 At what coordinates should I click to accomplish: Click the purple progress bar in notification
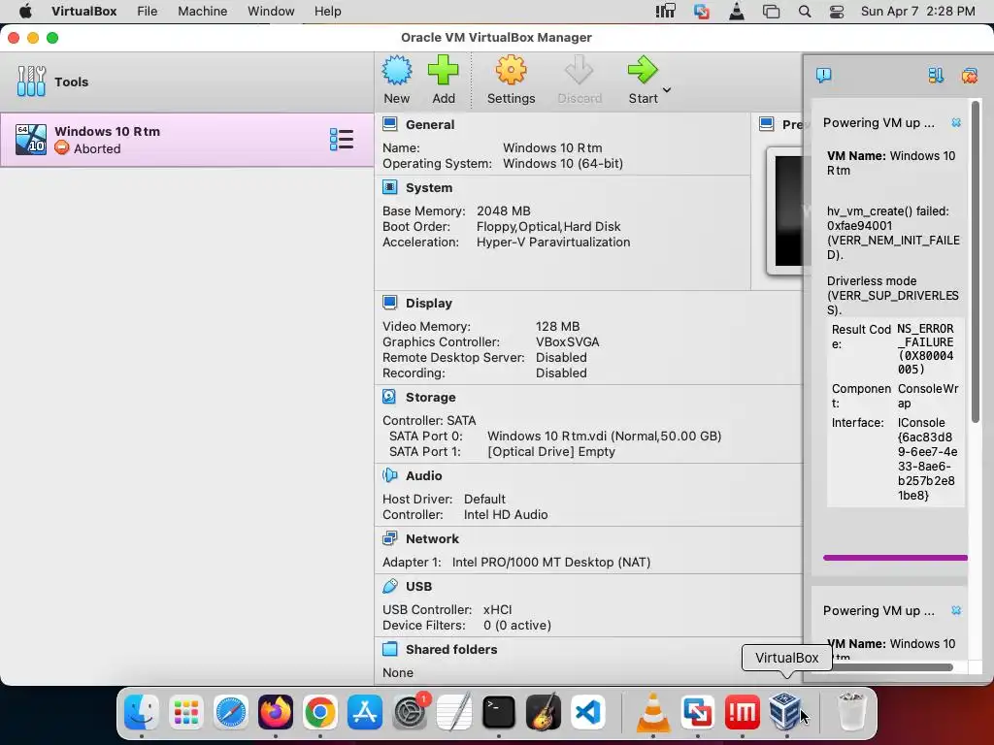tap(895, 558)
